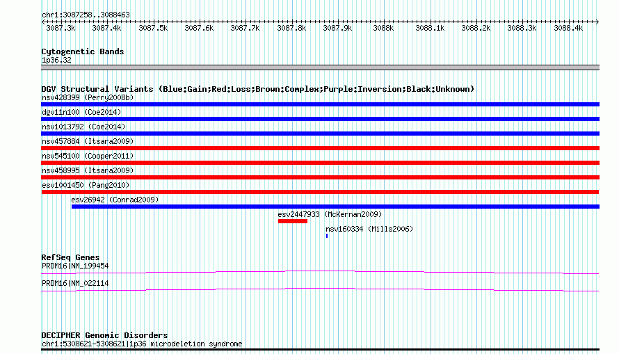Open esv26942 (Conrad2009) variant label

click(x=115, y=200)
